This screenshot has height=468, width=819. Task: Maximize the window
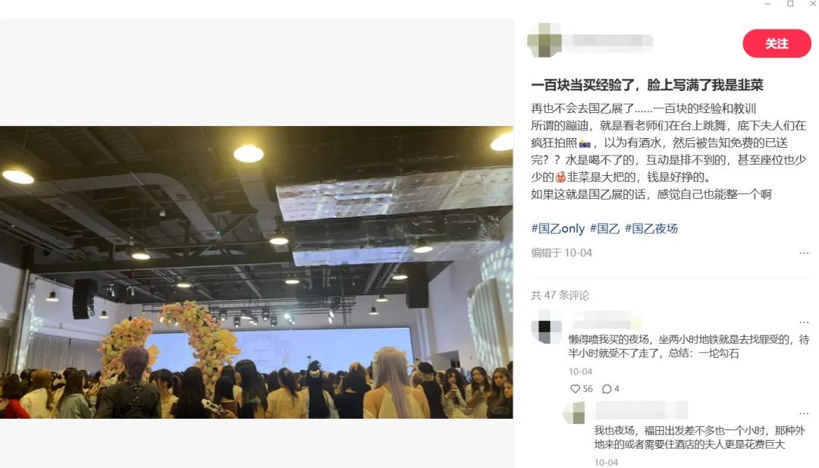tap(790, 4)
